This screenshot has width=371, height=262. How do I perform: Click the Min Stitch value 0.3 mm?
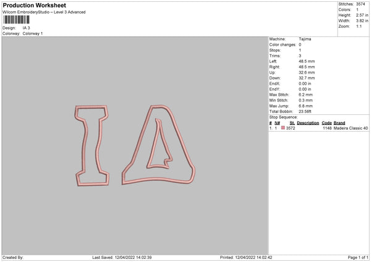point(305,100)
